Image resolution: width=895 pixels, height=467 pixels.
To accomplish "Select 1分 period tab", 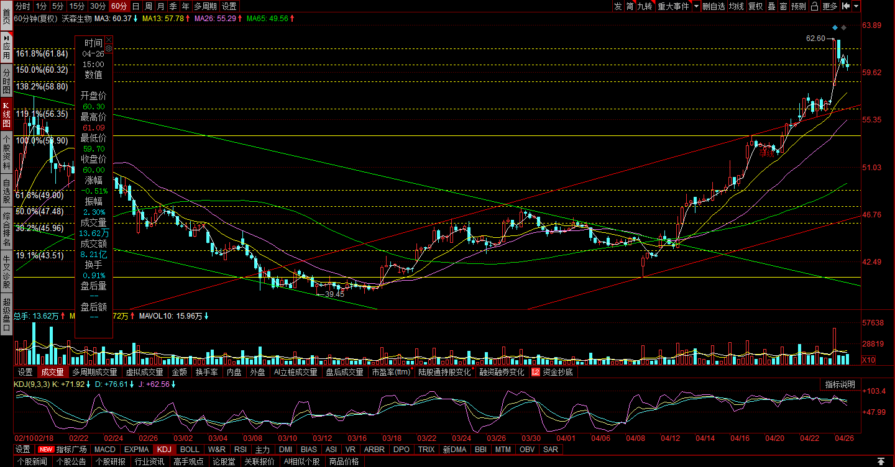I will tap(41, 6).
